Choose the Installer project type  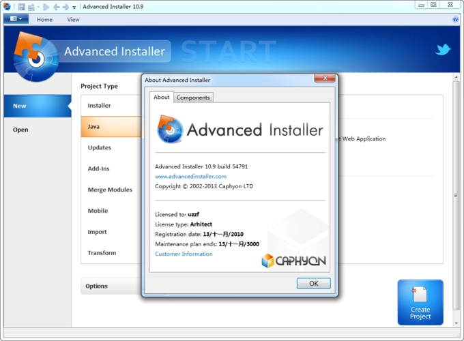[111, 106]
